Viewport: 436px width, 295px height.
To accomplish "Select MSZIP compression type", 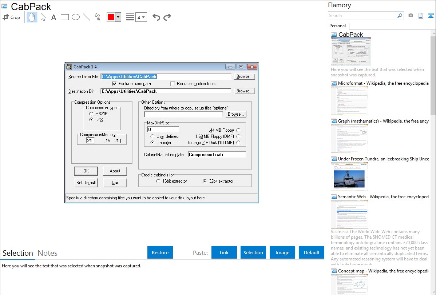I will click(x=91, y=114).
